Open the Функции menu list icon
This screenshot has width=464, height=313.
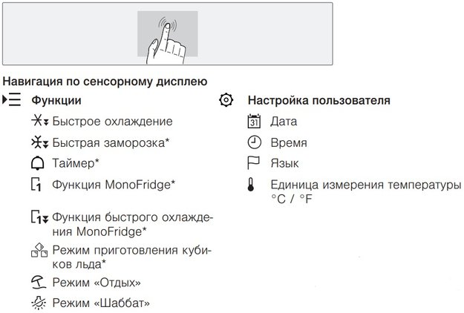pos(13,100)
